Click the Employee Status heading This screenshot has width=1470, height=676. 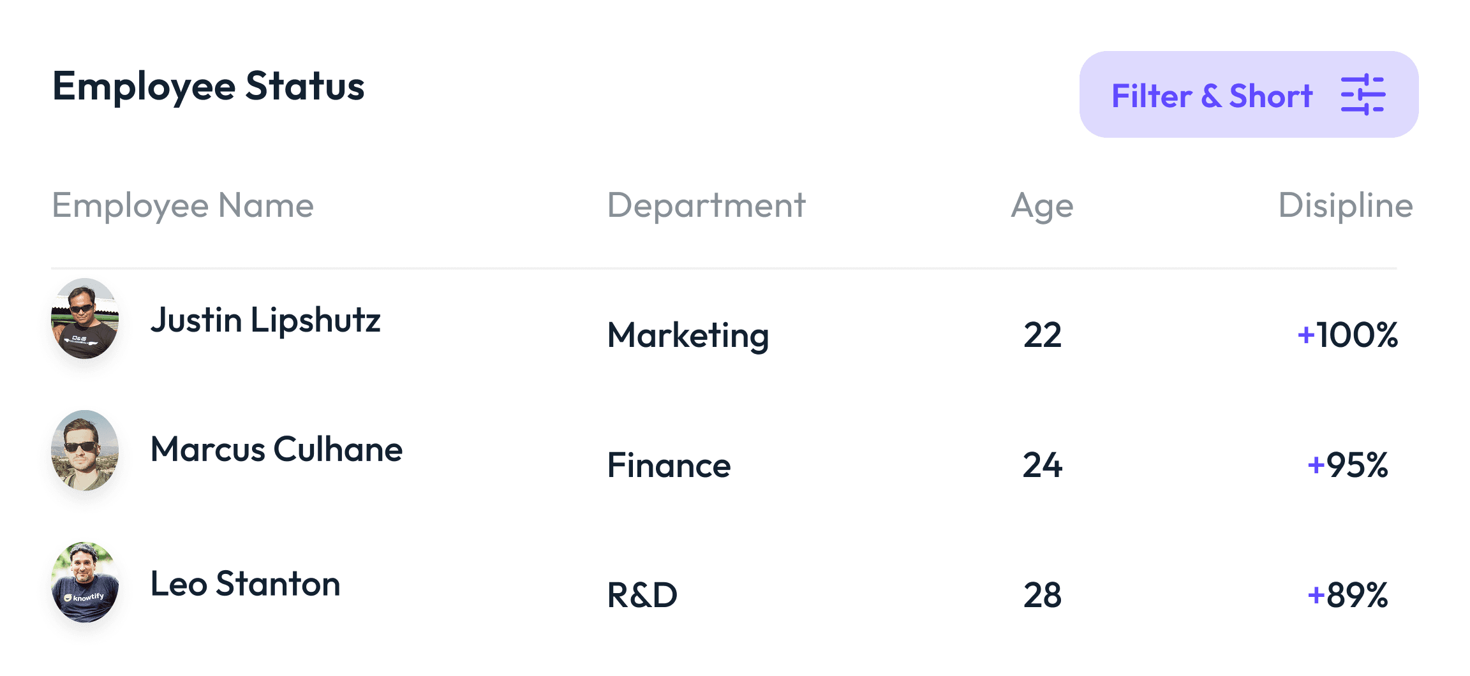click(x=208, y=86)
